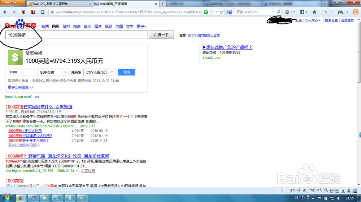Open the 想在此推广您的产品吗? ad link
This screenshot has width=361, height=202.
[x=227, y=47]
